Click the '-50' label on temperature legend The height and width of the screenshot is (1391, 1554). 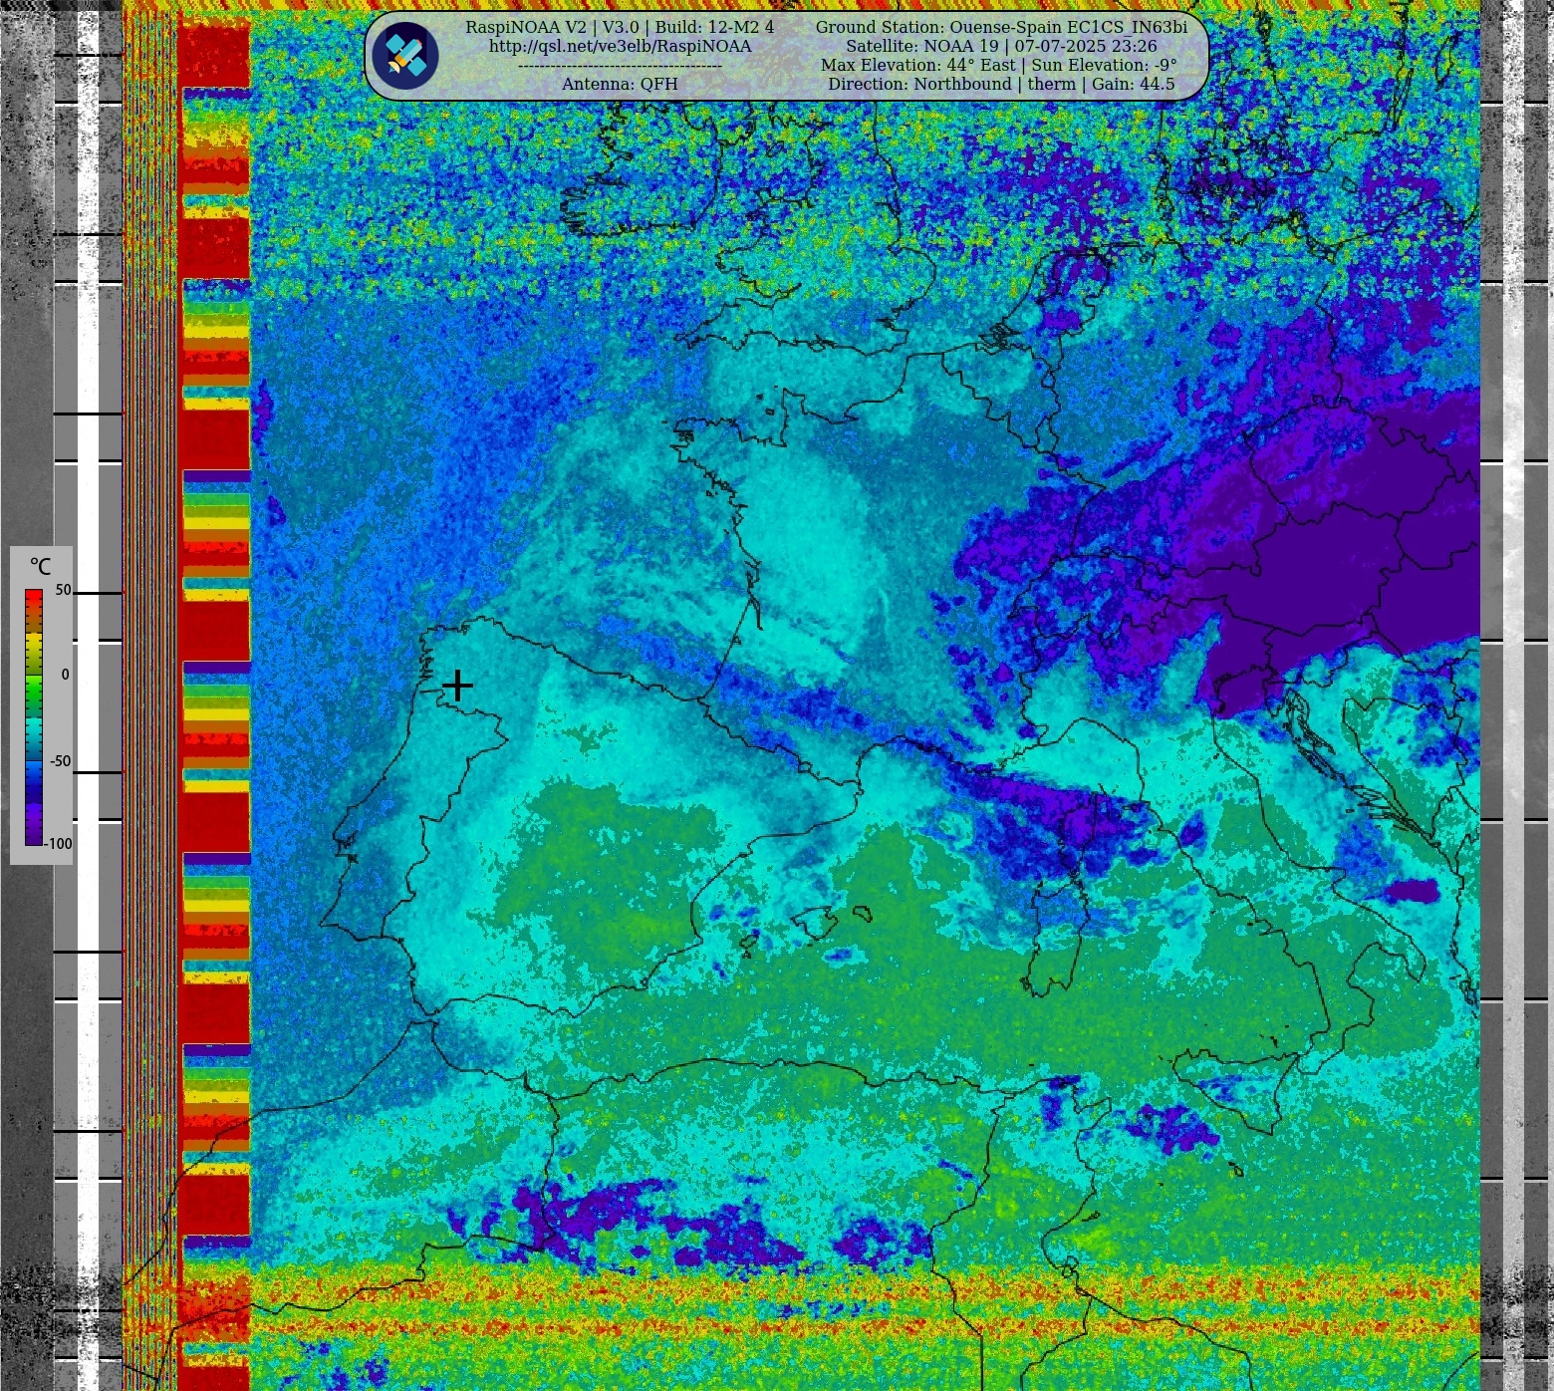click(61, 761)
